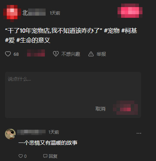Open the #柯基 hashtag
156x161 pixels.
coord(129,31)
